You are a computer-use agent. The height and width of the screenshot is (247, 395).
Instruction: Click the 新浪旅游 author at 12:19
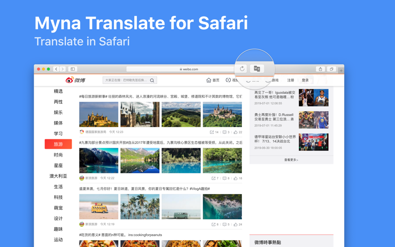tap(91, 224)
